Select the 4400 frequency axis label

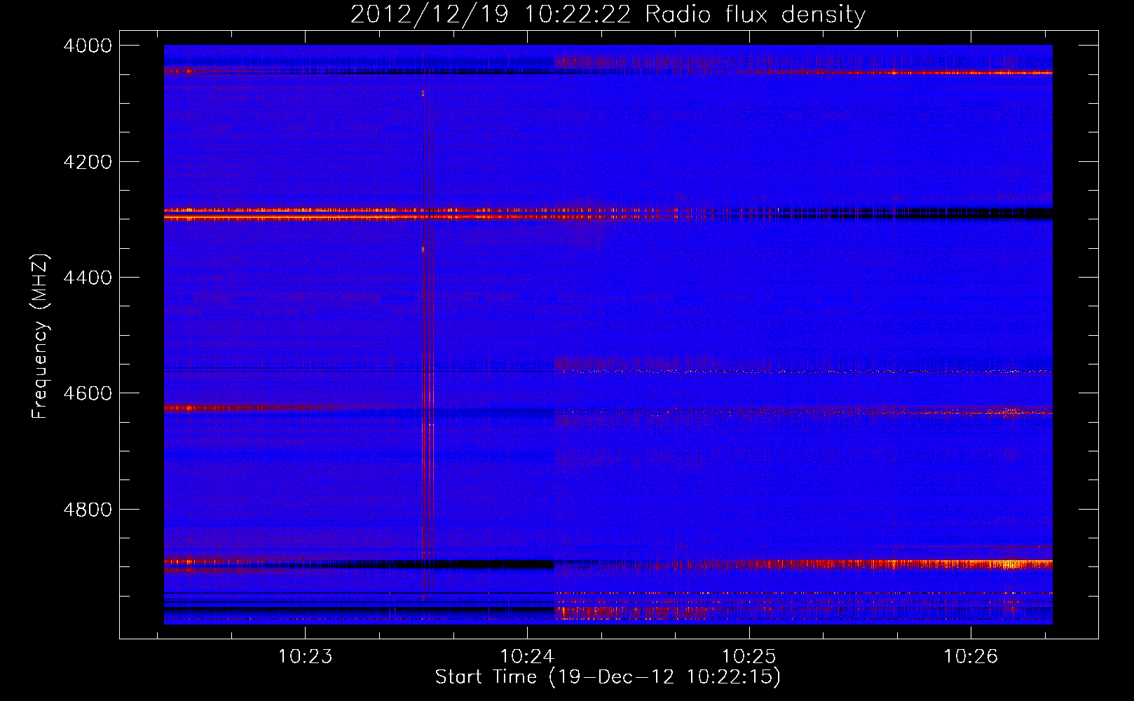88,278
